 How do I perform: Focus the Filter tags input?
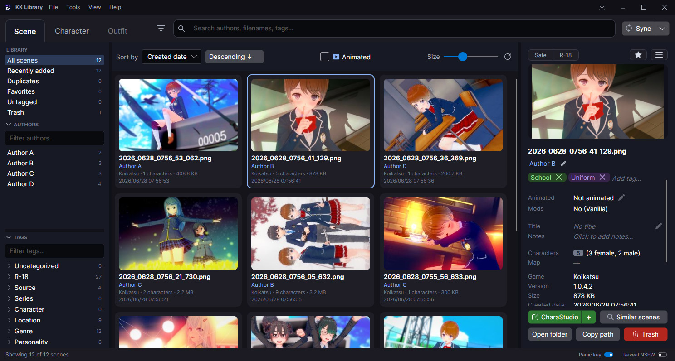pos(54,251)
